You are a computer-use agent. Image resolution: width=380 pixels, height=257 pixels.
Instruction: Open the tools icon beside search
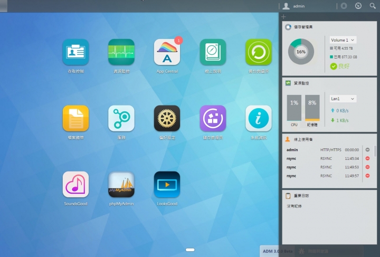click(x=358, y=6)
